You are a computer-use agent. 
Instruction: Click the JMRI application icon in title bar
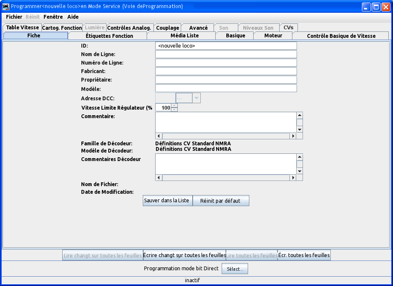(x=6, y=6)
